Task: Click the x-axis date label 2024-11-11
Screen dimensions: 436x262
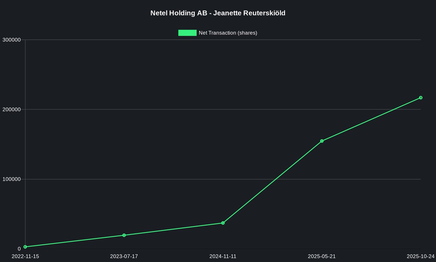Action: point(223,256)
